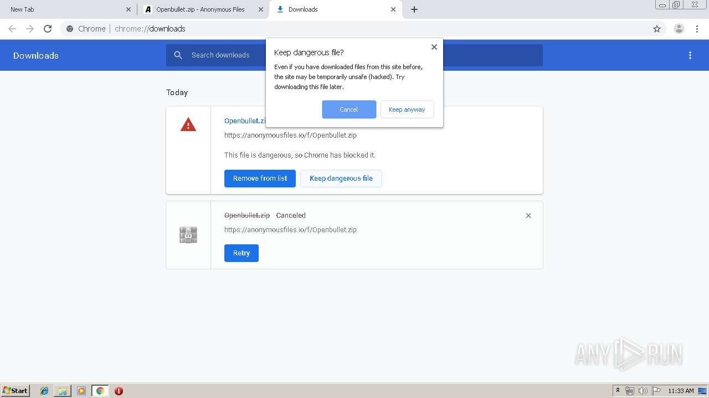Image resolution: width=709 pixels, height=398 pixels.
Task: Click the Chrome site info icon
Action: pos(70,29)
